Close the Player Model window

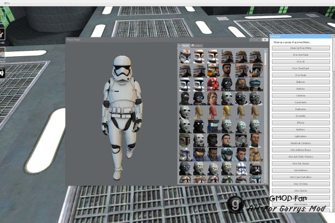[x=265, y=40]
